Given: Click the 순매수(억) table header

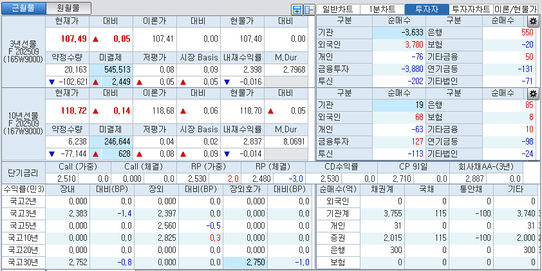Looking at the screenshot, I should pos(339,189).
